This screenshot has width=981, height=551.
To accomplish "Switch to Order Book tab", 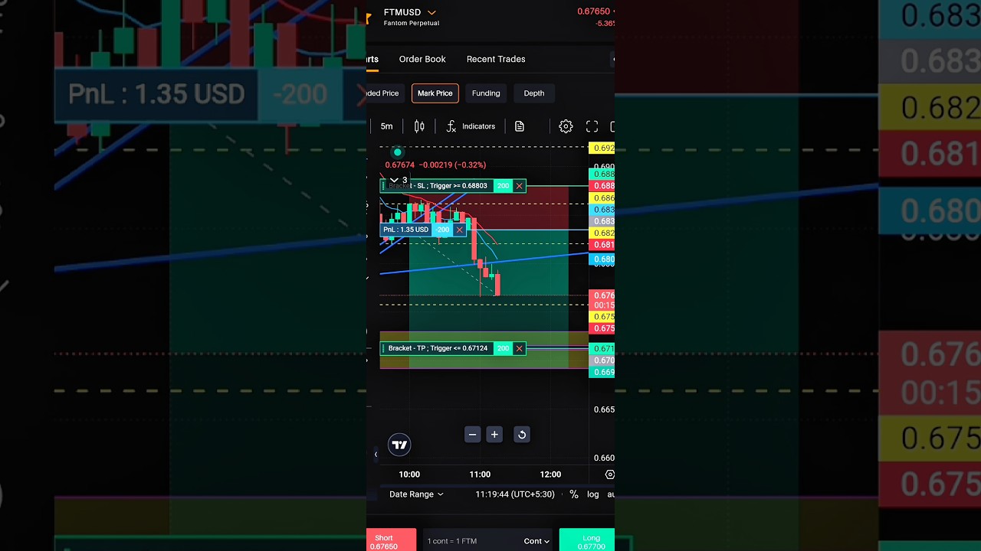I will coord(422,59).
